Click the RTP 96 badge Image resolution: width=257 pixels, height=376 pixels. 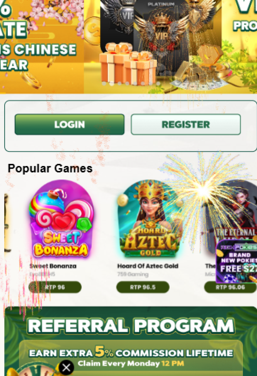(55, 287)
